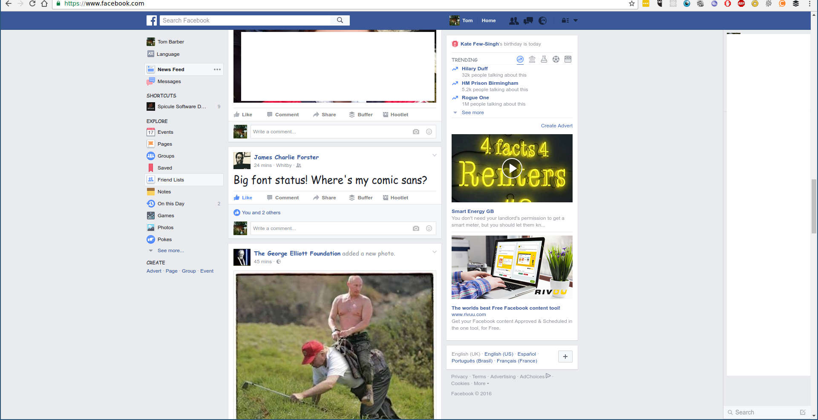Open the Hilary Duff trending topic
This screenshot has height=420, width=818.
[475, 69]
